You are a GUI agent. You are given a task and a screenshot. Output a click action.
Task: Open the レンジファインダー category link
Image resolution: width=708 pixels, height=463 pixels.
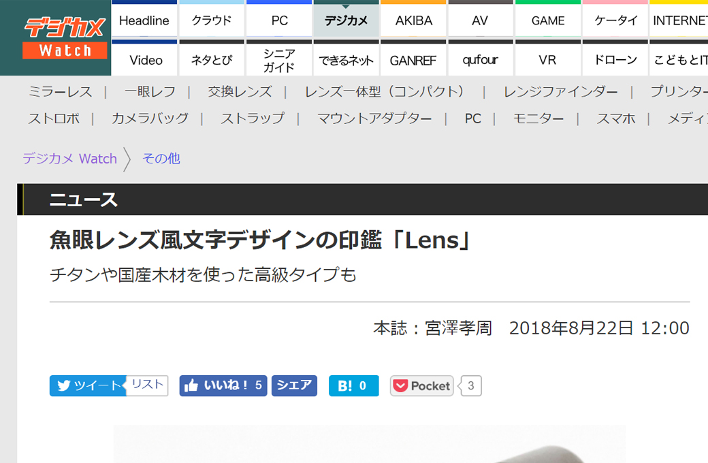tap(561, 92)
